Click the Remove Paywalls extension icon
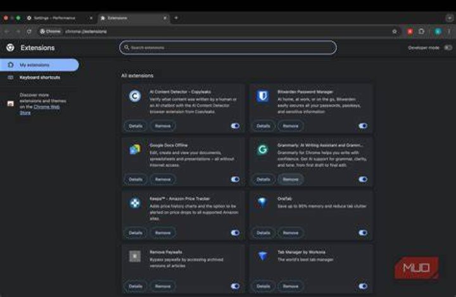 click(135, 256)
